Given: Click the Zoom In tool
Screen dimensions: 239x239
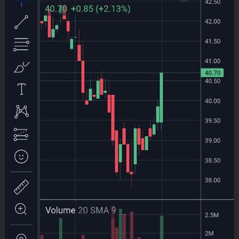Looking at the screenshot, I should [21, 209].
